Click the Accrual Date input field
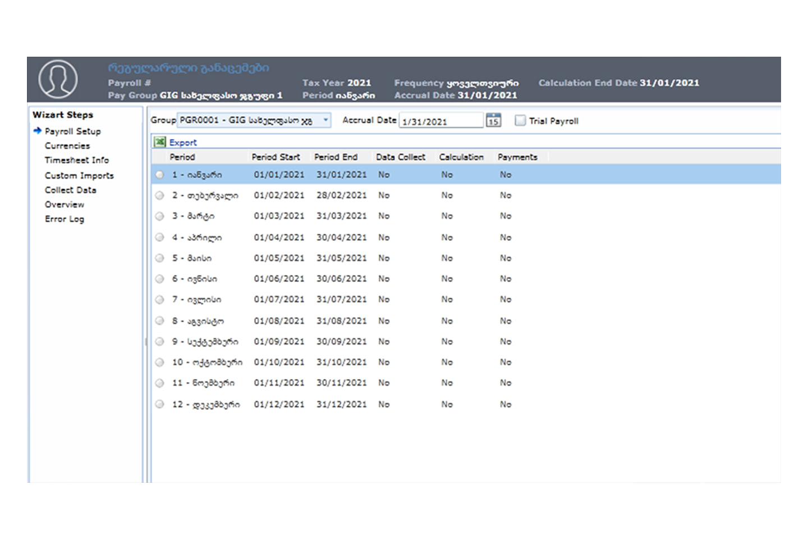Image resolution: width=808 pixels, height=539 pixels. coord(441,121)
